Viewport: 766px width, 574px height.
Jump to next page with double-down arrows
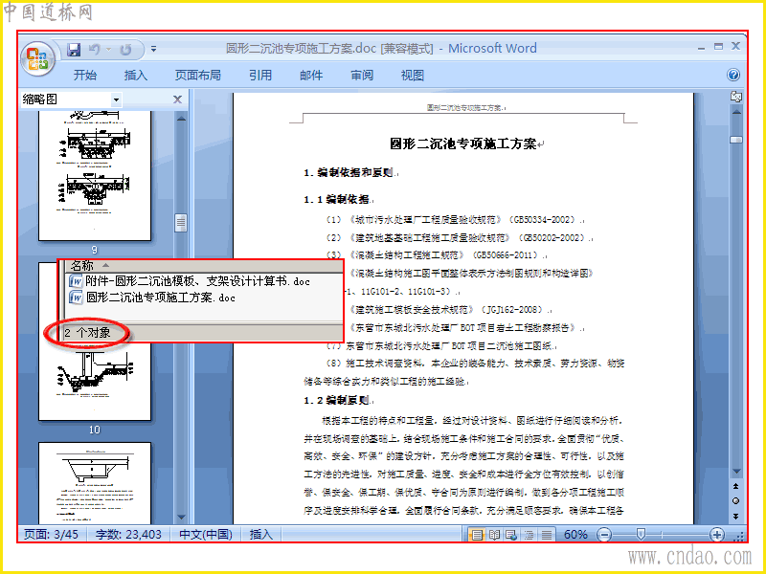click(x=736, y=516)
